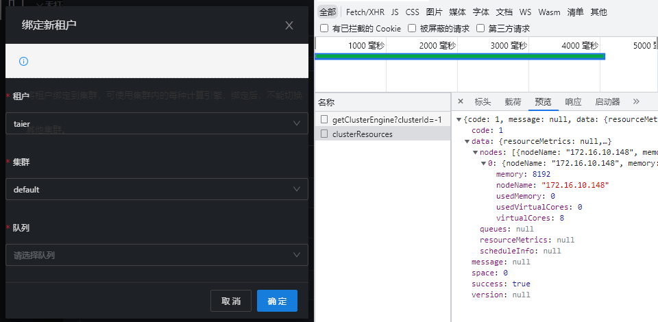Click the success: true line
Image resolution: width=658 pixels, height=322 pixels.
(x=500, y=284)
